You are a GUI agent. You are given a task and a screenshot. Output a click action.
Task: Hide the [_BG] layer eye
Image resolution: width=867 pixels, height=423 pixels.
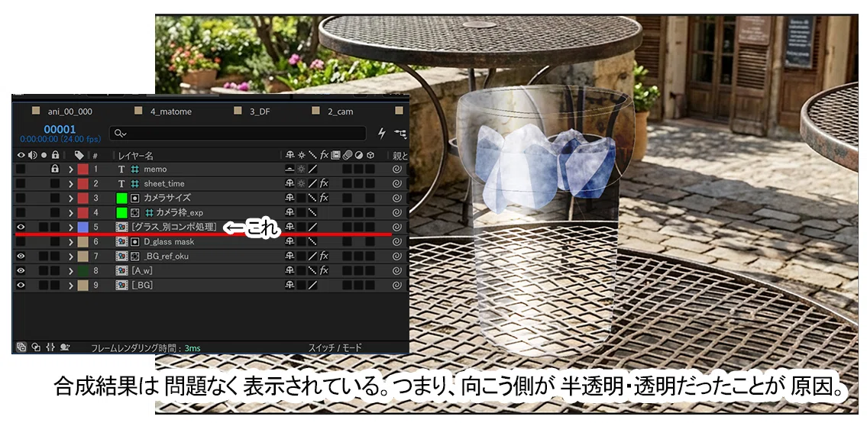21,285
